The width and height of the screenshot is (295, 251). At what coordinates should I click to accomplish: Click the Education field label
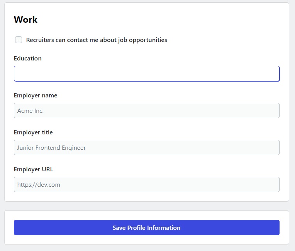[28, 59]
